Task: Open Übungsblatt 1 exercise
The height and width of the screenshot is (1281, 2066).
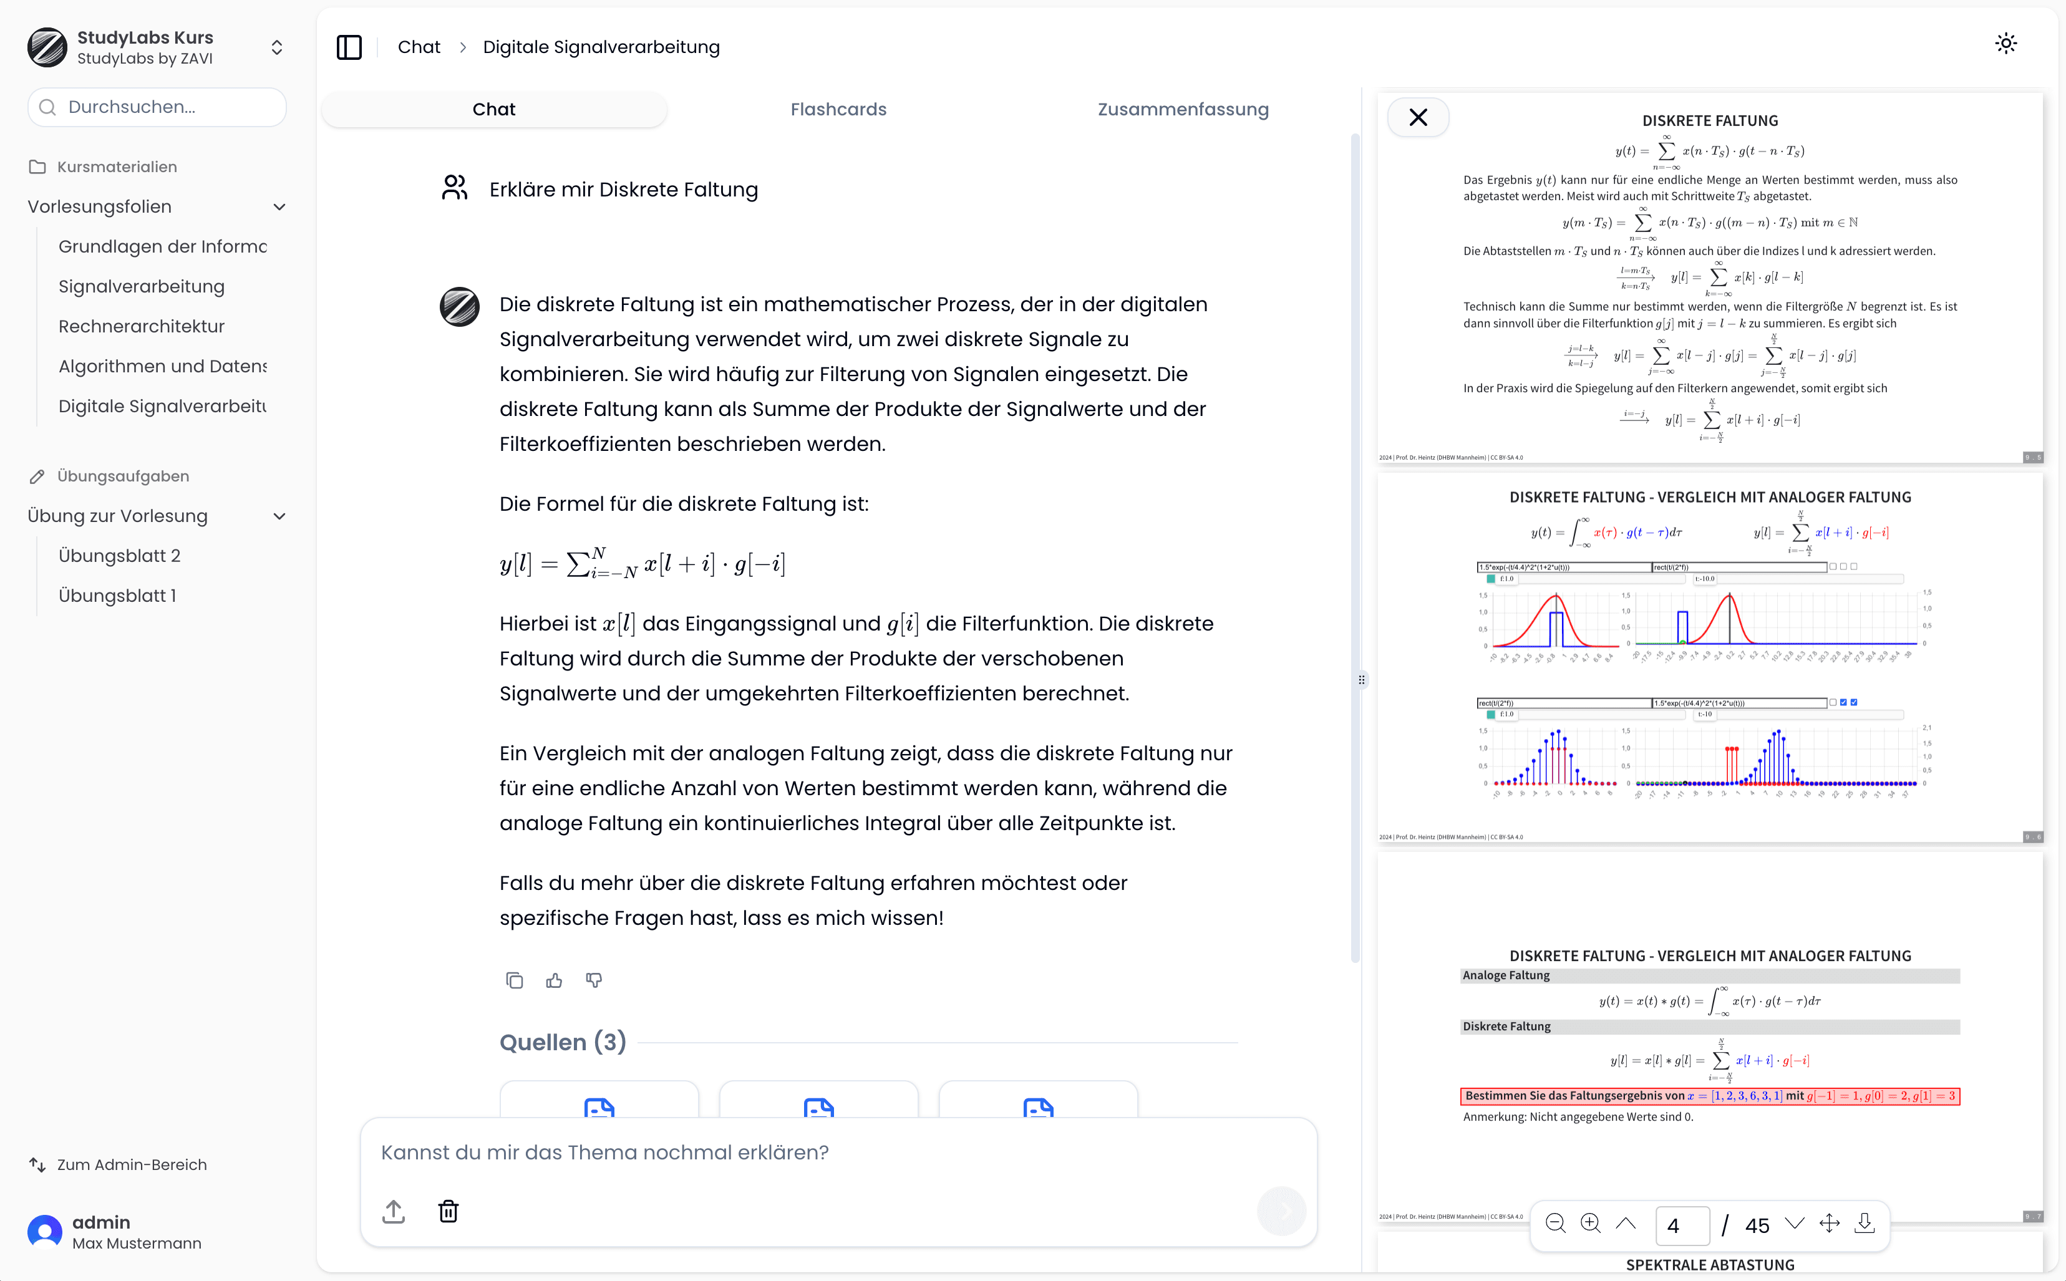Action: 118,595
